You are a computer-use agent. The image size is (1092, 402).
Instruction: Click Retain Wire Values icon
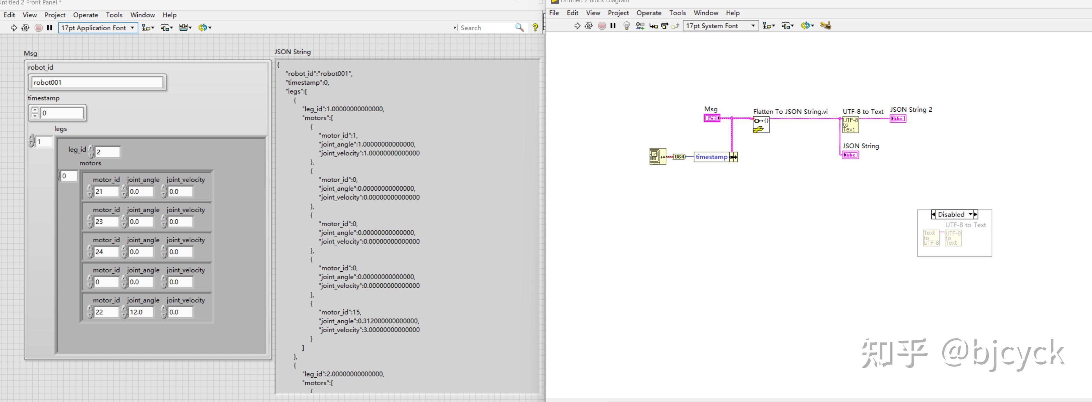click(x=640, y=26)
